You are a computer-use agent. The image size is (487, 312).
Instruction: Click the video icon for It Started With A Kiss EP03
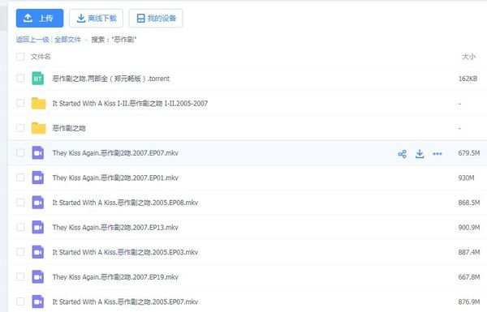click(x=38, y=252)
